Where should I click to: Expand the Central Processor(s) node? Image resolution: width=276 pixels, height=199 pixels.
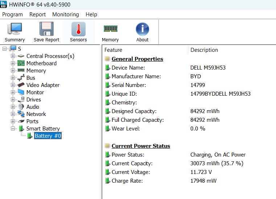click(x=13, y=56)
